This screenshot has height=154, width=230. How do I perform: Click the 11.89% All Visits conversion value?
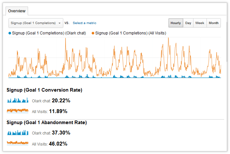[58, 111]
